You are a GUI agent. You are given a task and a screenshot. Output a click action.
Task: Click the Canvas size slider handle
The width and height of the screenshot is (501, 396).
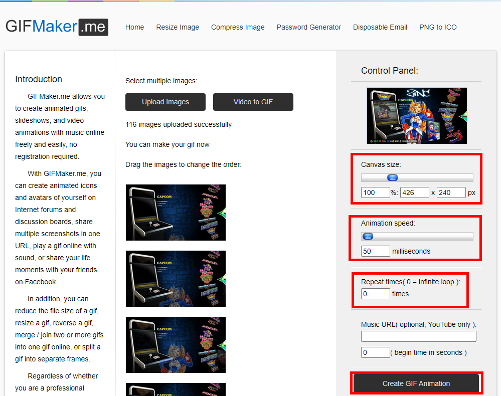point(392,177)
